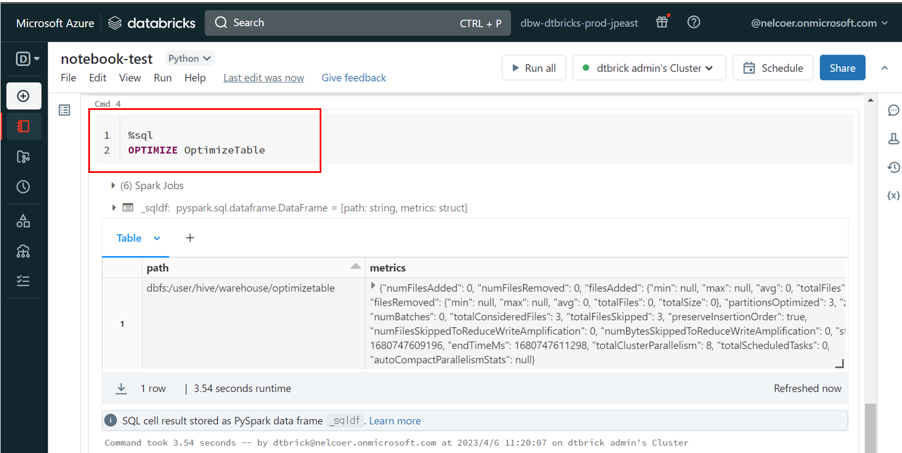The height and width of the screenshot is (453, 902).
Task: Select the Table results tab
Action: click(129, 238)
